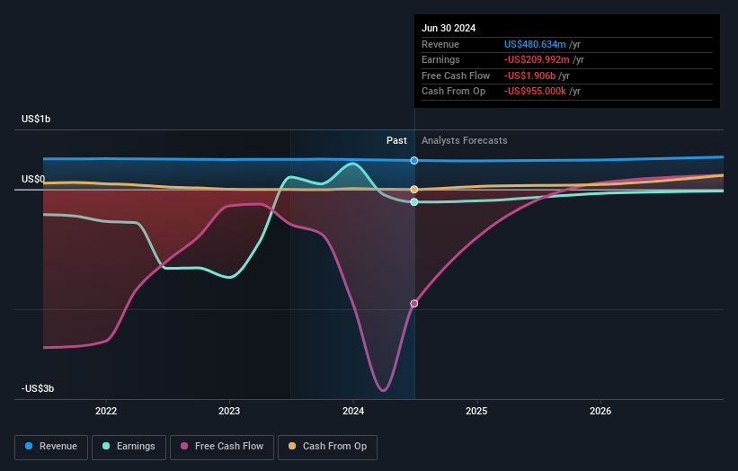Image resolution: width=738 pixels, height=471 pixels.
Task: Click the 2025 x-axis label
Action: pyautogui.click(x=476, y=411)
